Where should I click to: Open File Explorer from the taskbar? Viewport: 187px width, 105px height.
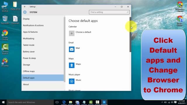coord(71,102)
